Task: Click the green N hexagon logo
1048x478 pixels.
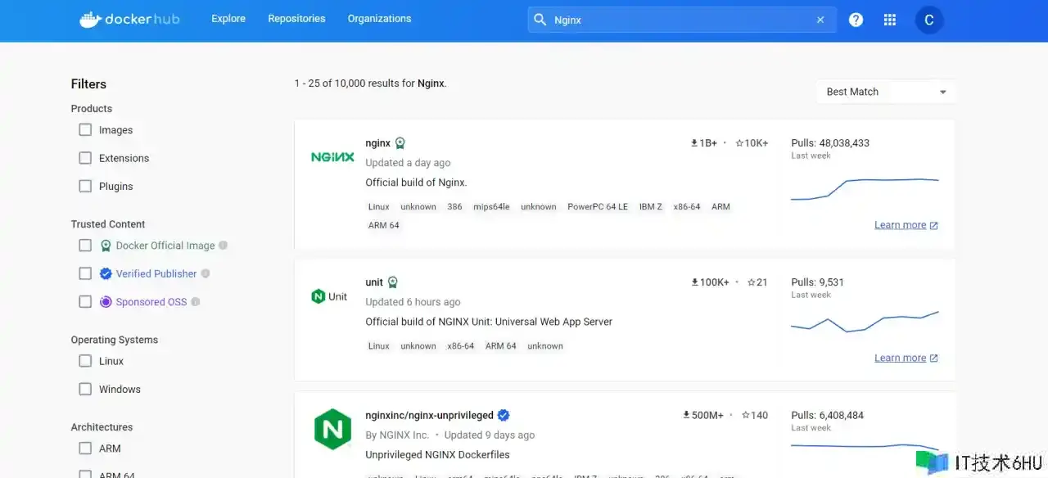Action: pos(332,430)
